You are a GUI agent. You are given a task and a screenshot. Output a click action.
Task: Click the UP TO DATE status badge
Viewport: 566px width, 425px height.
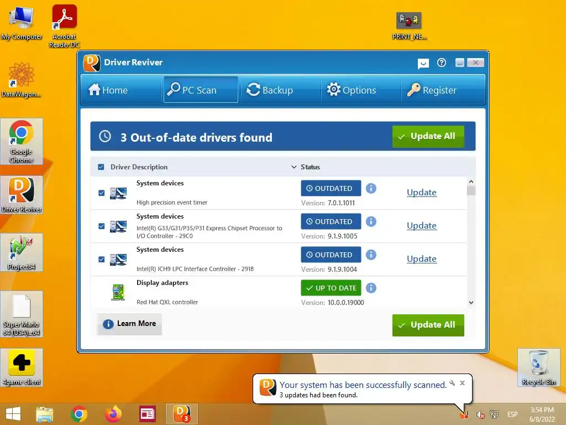331,288
